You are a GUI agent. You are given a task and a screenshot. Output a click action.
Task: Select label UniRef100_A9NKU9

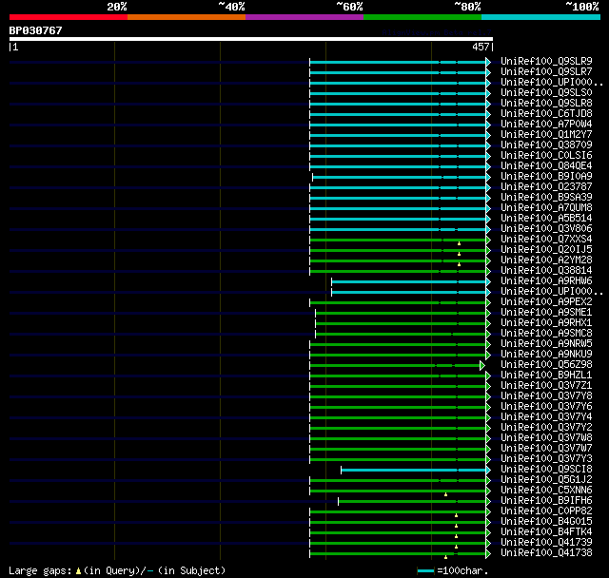pyautogui.click(x=546, y=355)
